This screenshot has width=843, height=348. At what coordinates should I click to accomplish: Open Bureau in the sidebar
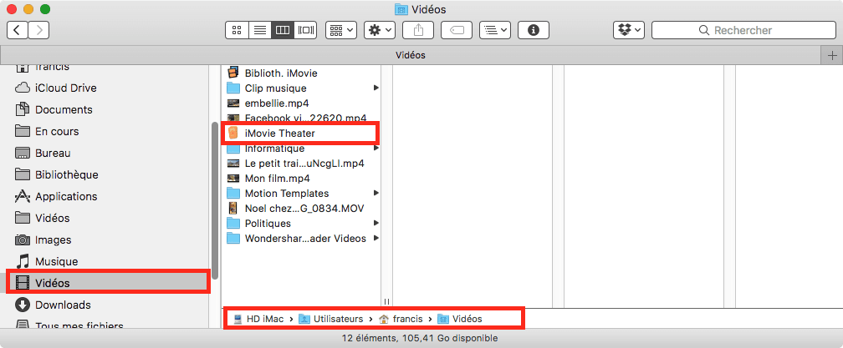pos(43,153)
